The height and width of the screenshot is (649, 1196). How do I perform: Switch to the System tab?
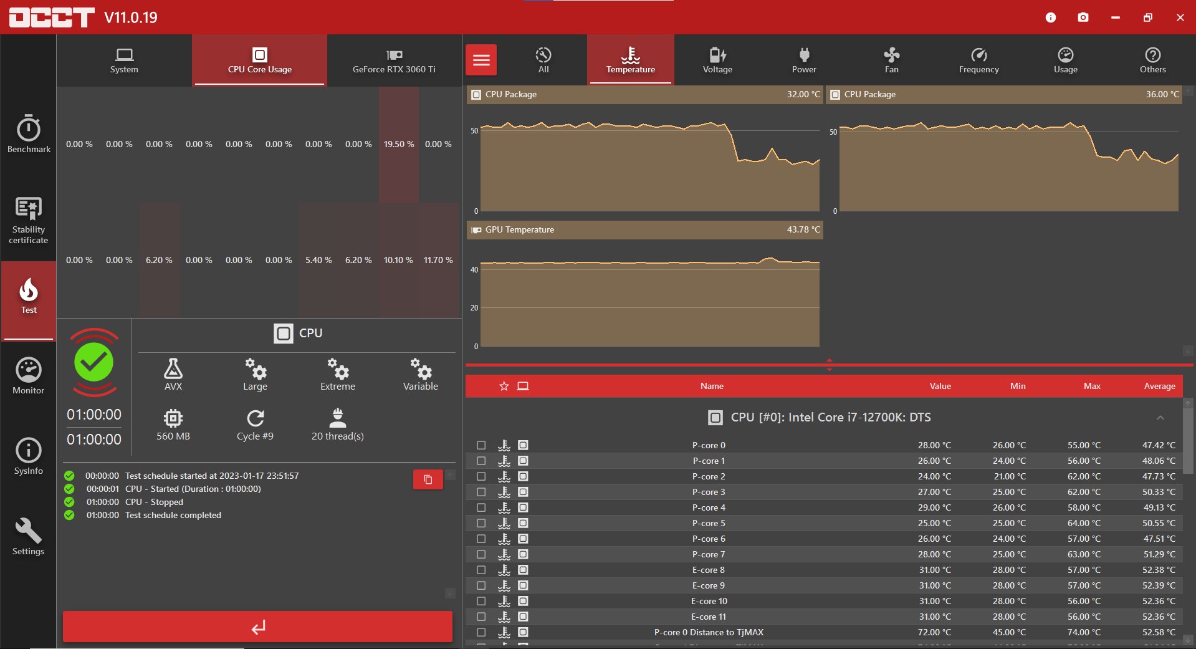click(x=124, y=60)
